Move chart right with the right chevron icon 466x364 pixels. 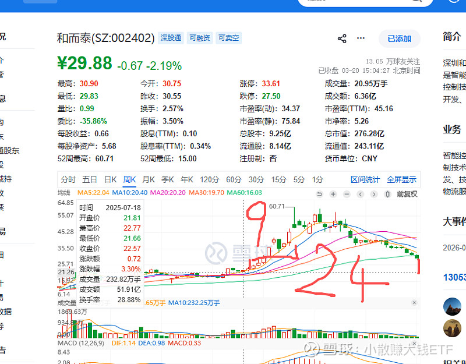[x=374, y=195]
